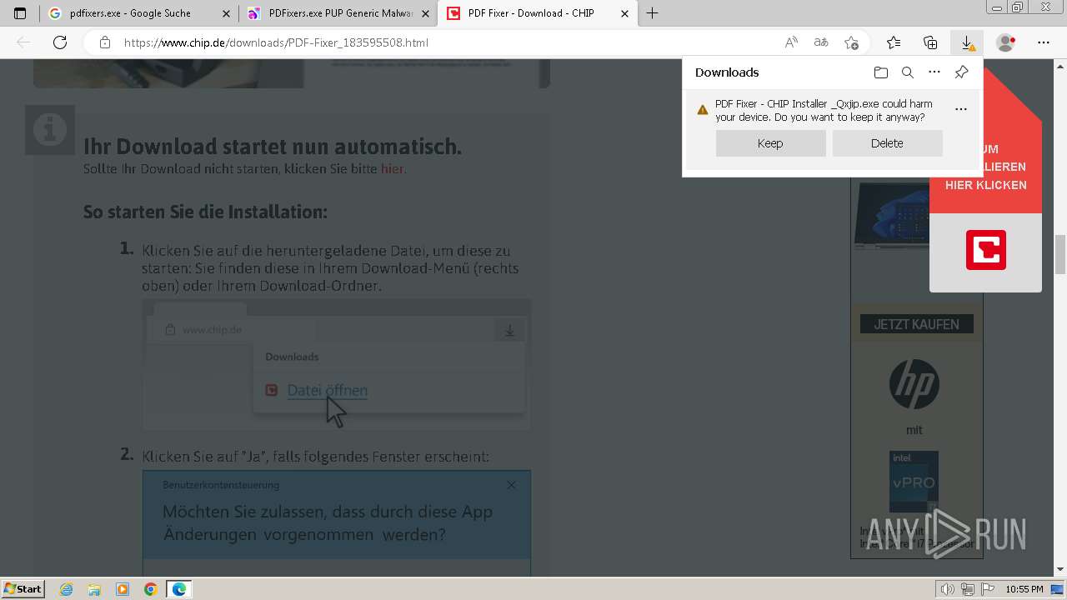Viewport: 1067px width, 600px height.
Task: Go back to the previous page
Action: 23,42
